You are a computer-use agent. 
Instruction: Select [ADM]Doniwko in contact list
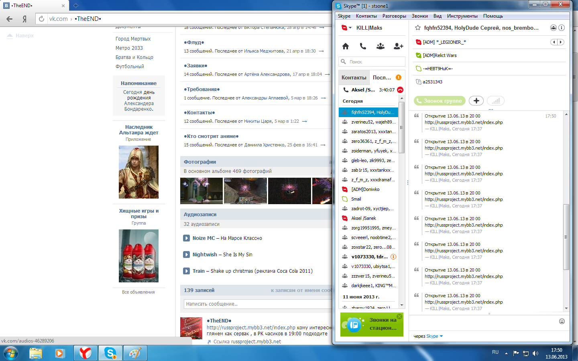(368, 189)
